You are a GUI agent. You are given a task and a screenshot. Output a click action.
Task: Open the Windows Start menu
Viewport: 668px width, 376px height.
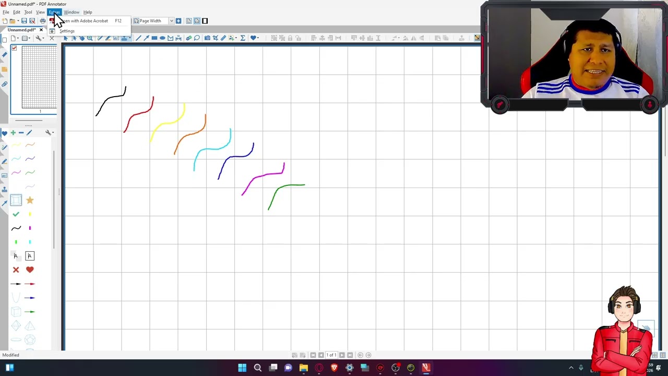pyautogui.click(x=242, y=368)
